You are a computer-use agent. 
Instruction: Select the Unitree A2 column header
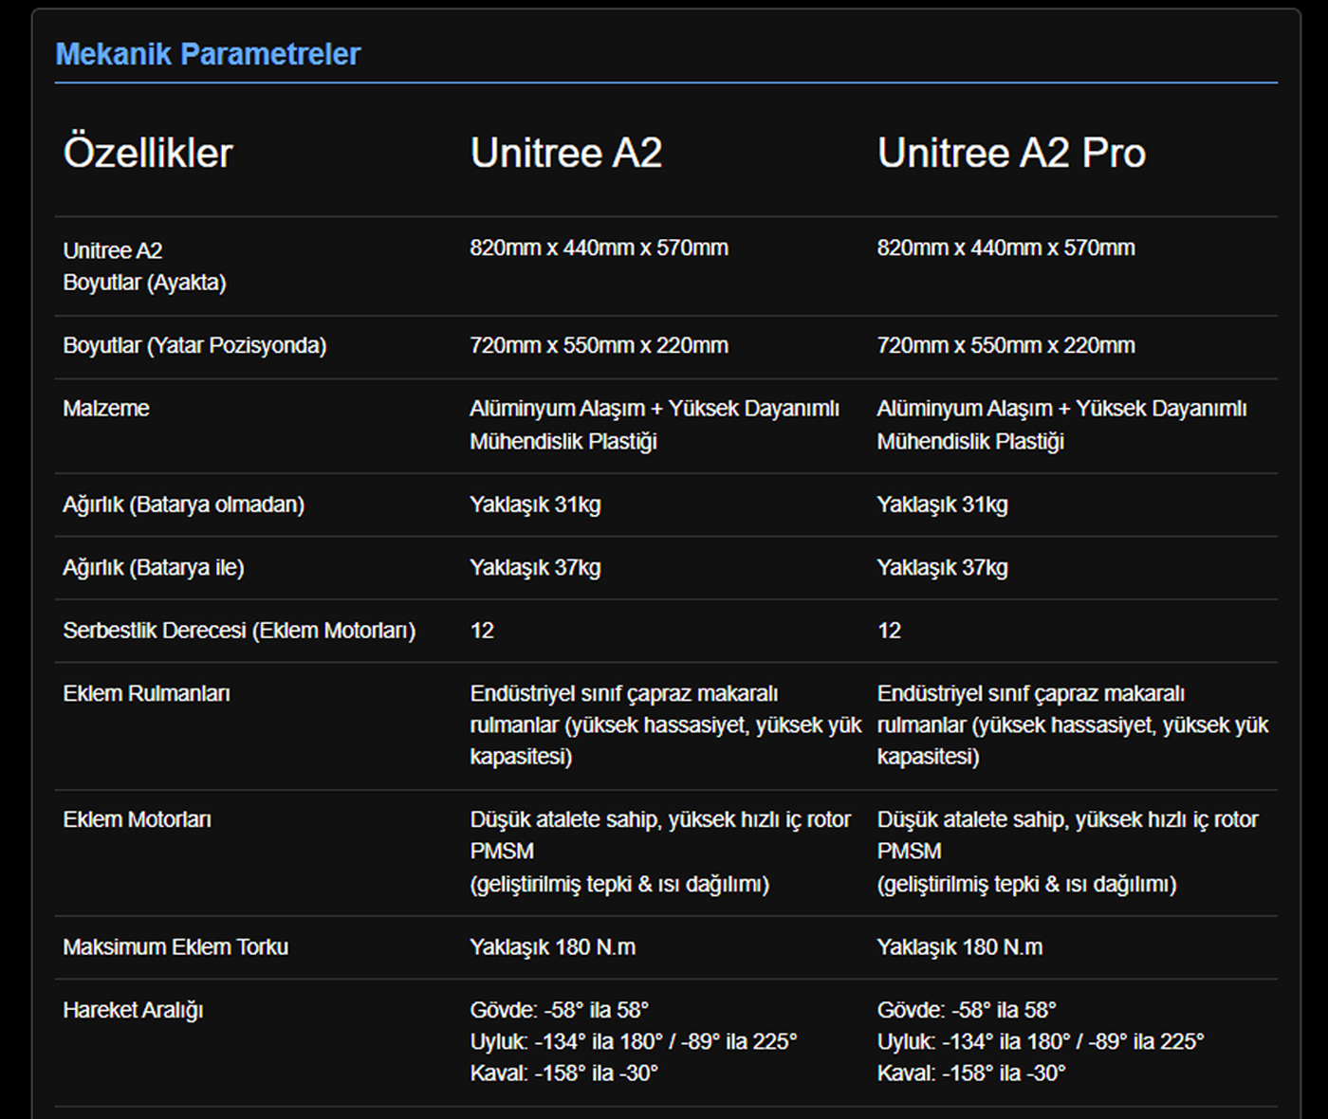(x=566, y=153)
